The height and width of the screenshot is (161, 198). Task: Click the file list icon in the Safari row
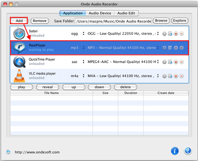(170, 34)
